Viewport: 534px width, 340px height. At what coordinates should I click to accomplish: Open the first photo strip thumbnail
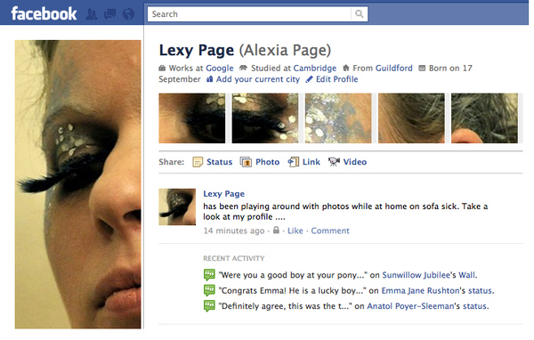(191, 118)
